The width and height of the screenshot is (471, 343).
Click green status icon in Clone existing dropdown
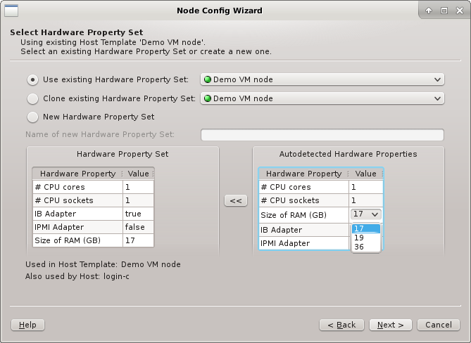[x=208, y=98]
